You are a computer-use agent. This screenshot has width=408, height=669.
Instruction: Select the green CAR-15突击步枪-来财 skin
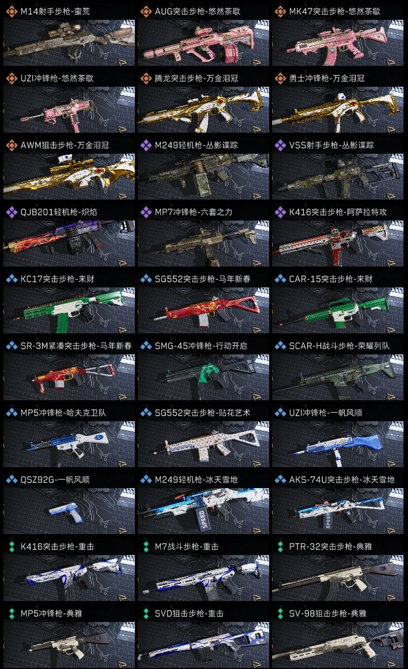coord(338,311)
